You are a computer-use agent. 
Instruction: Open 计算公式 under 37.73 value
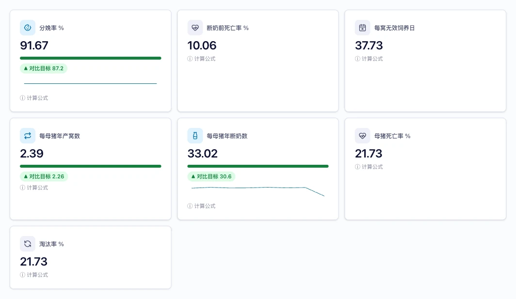[369, 59]
